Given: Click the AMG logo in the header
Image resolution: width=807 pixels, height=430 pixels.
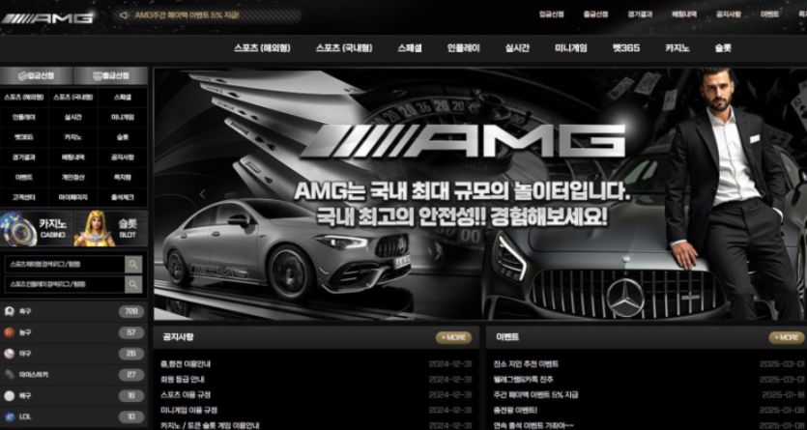Looking at the screenshot, I should (46, 18).
